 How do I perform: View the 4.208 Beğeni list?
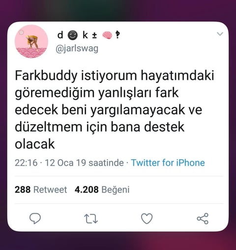pos(102,190)
